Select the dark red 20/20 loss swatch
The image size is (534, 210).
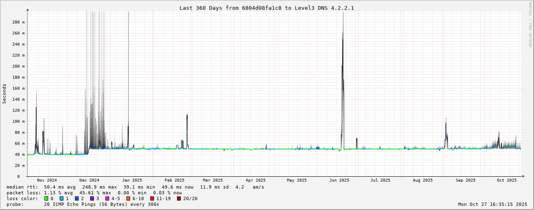tap(179, 198)
